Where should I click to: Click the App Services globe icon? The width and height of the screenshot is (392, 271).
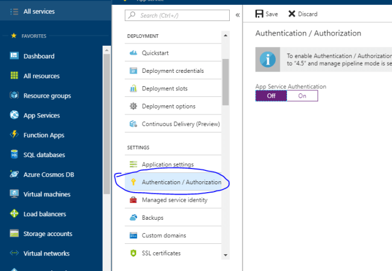click(x=14, y=115)
